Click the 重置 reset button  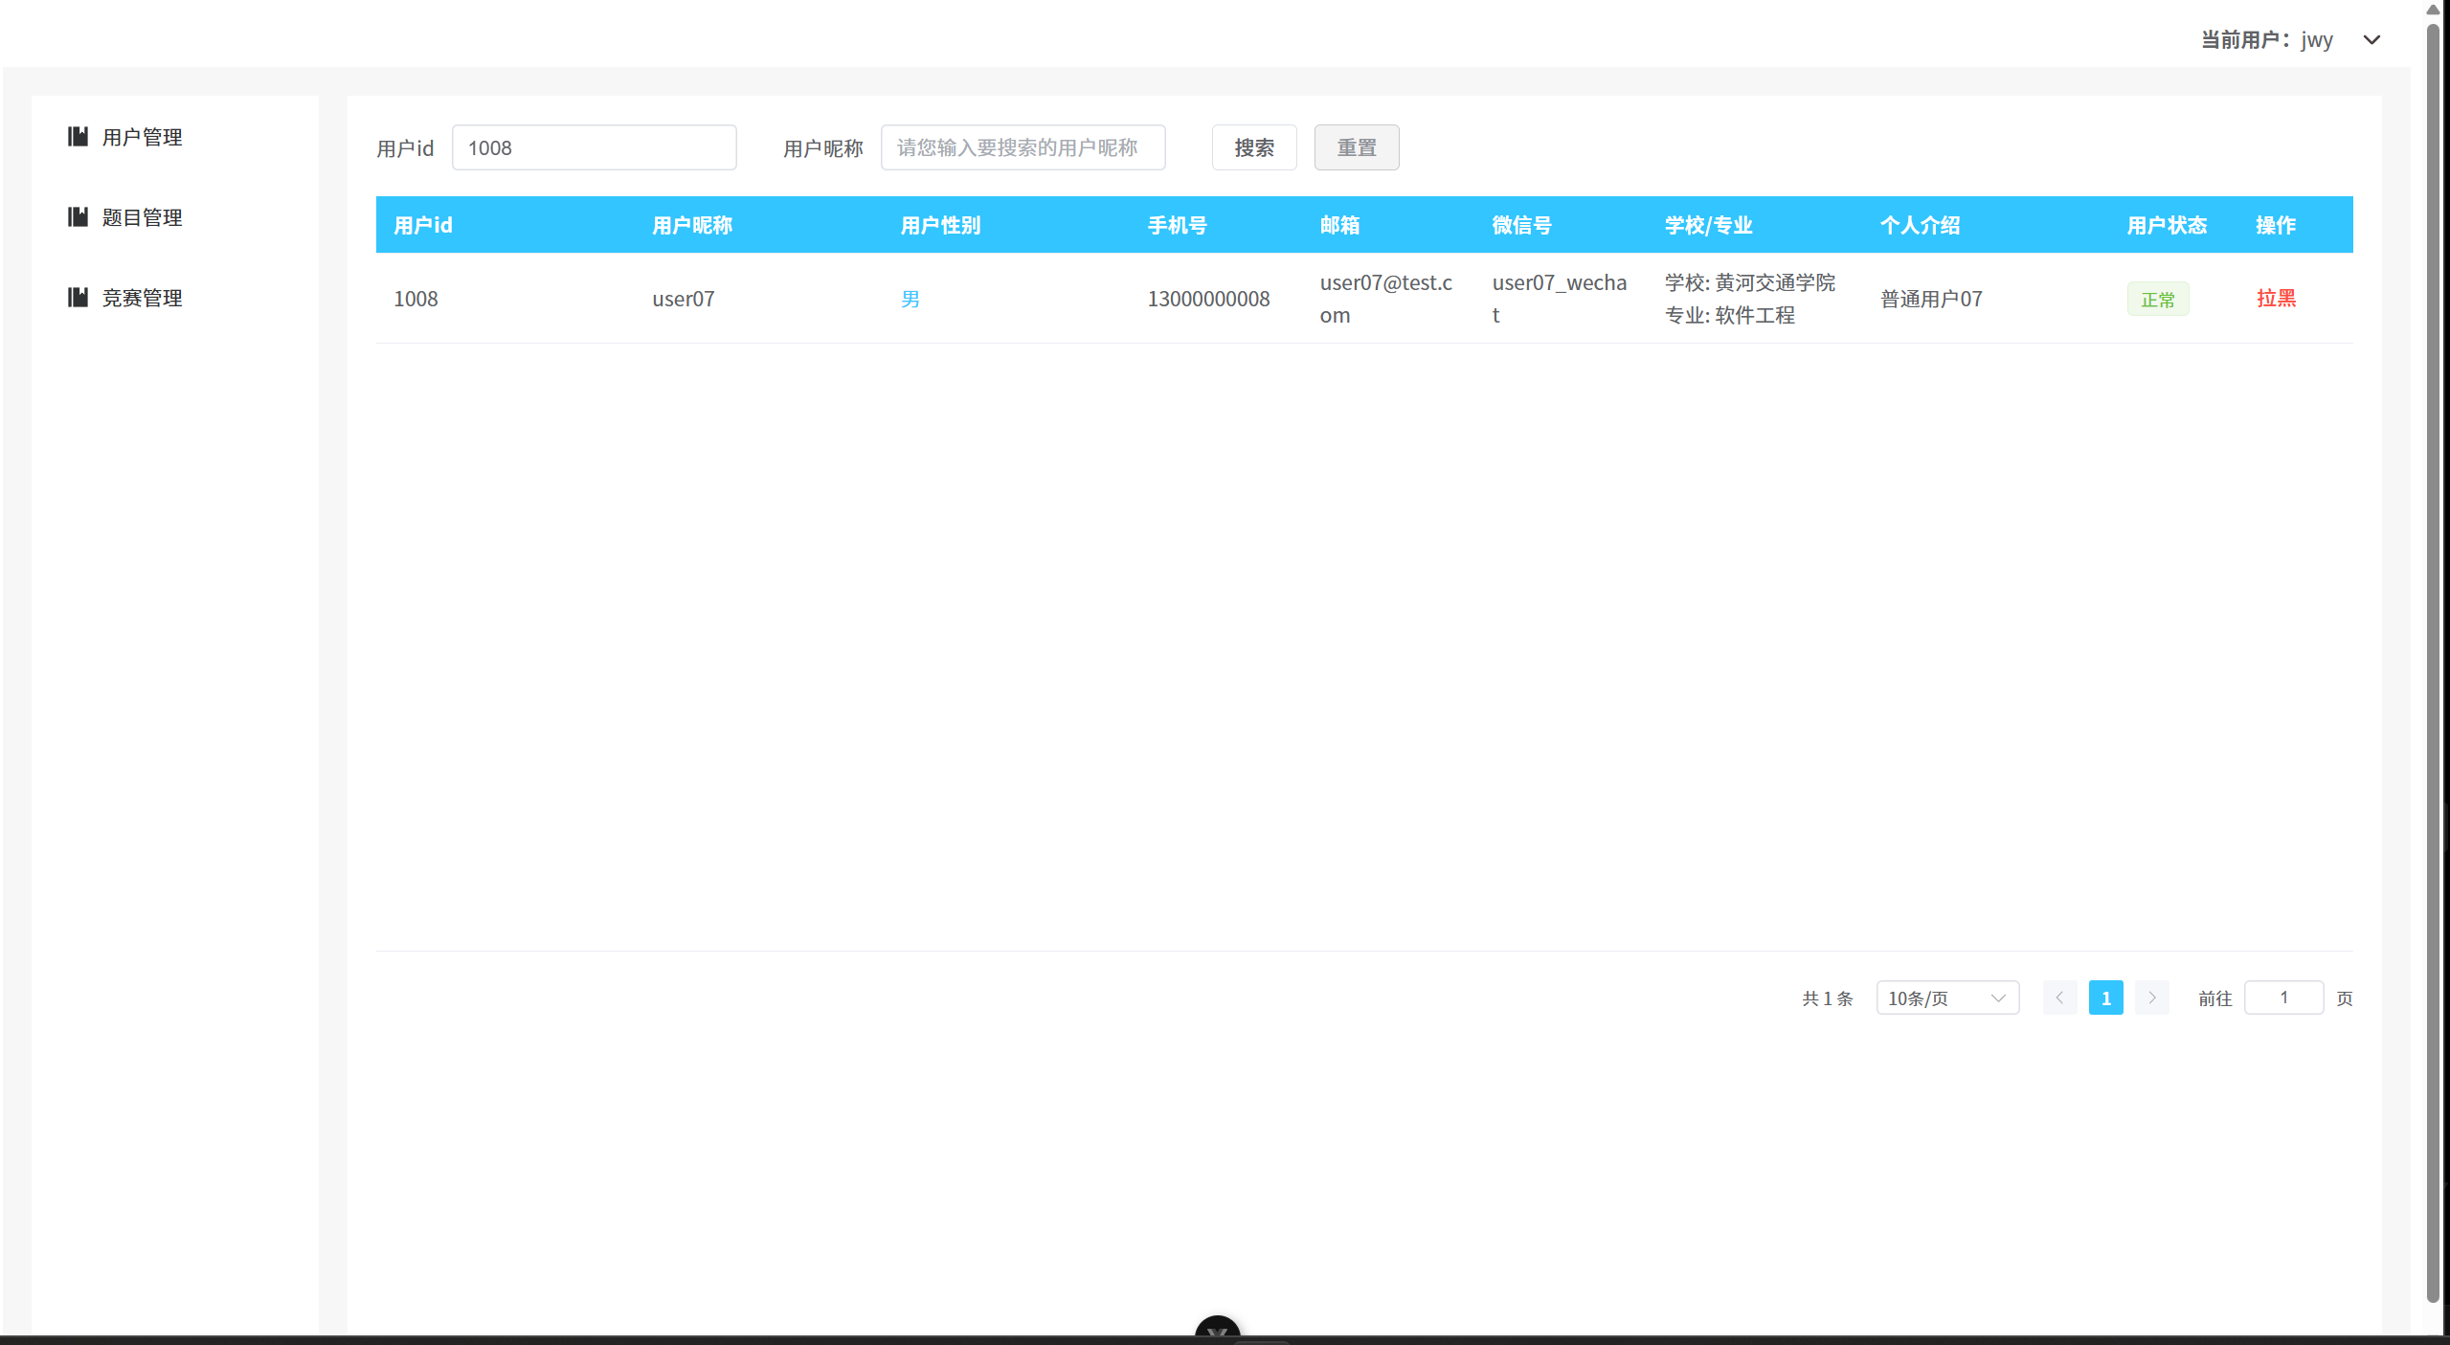1357,147
